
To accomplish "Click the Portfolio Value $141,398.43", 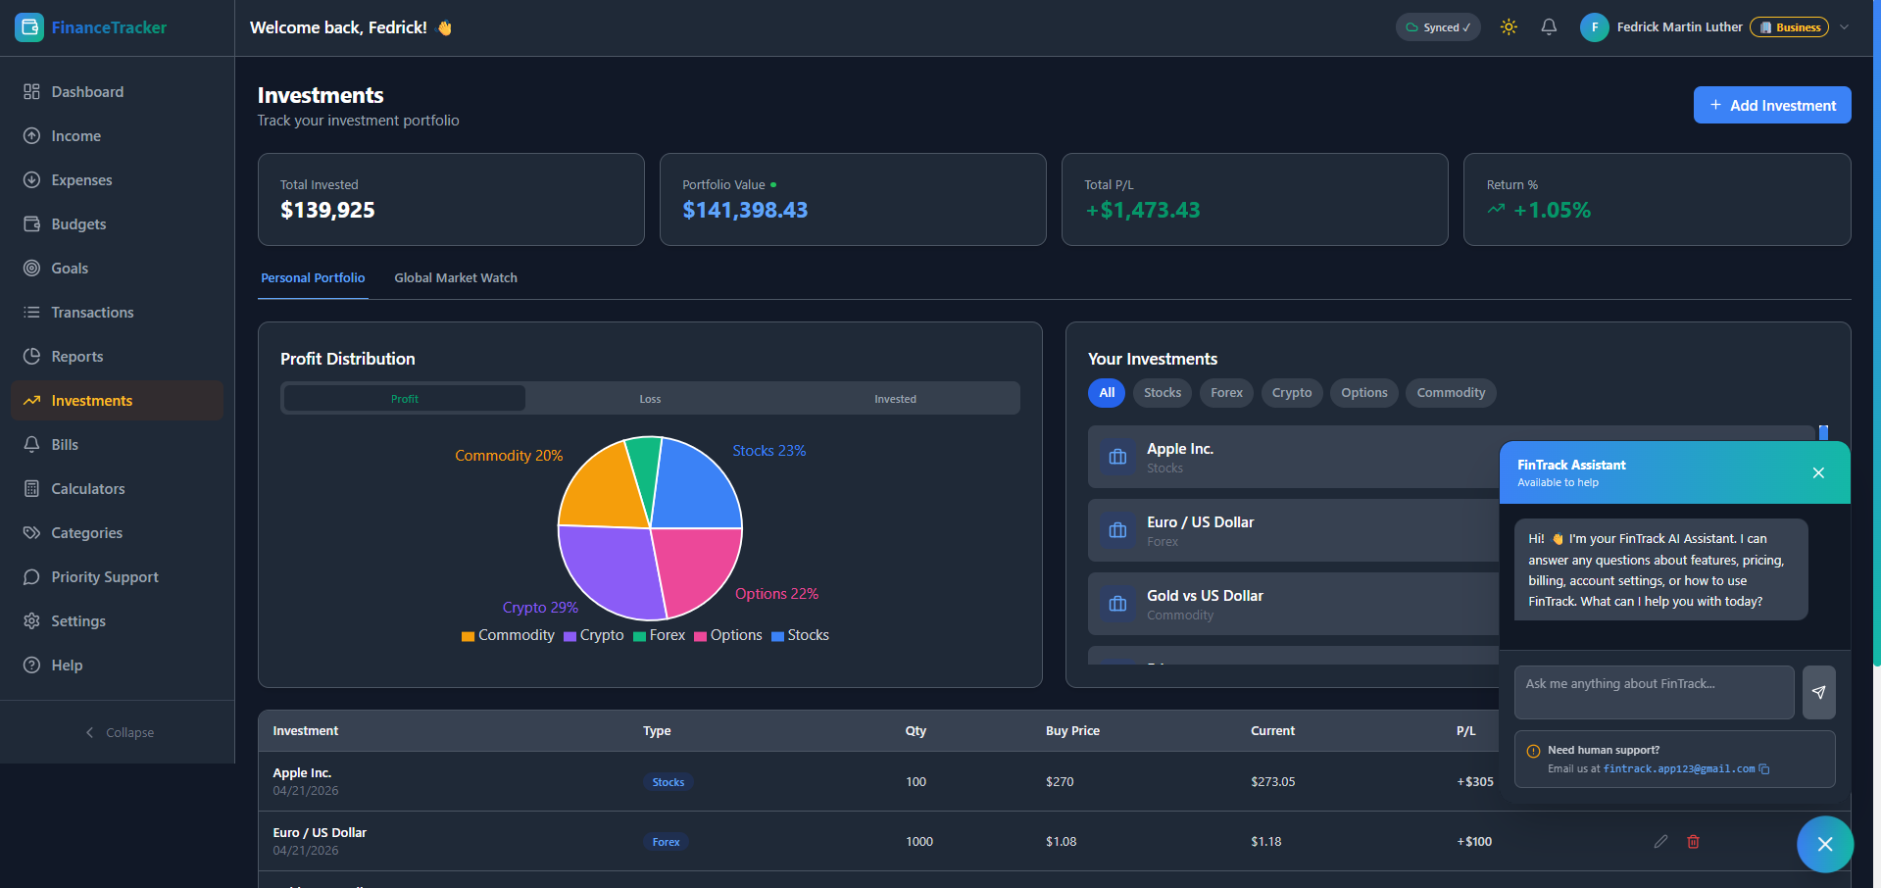I will click(745, 210).
